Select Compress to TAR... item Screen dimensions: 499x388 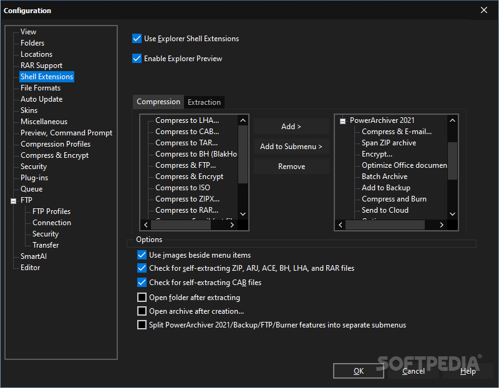click(187, 143)
